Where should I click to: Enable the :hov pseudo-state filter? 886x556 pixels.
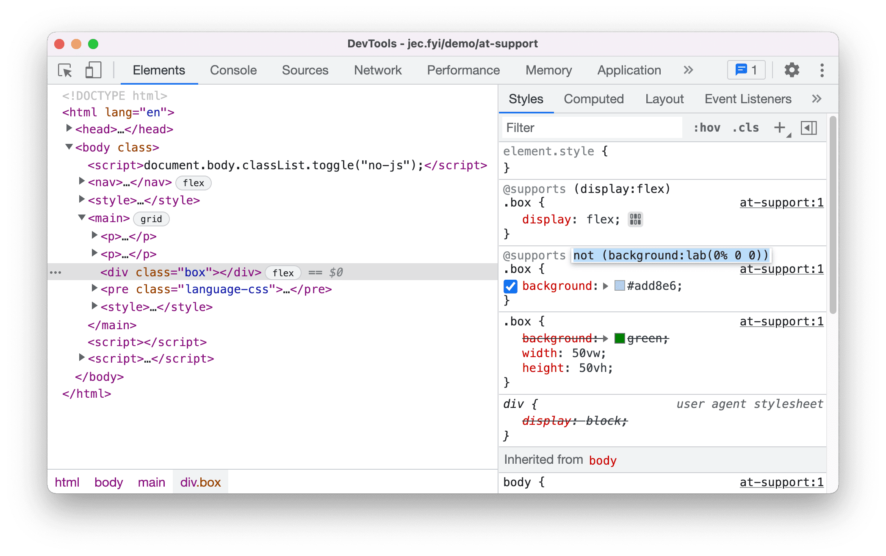705,128
